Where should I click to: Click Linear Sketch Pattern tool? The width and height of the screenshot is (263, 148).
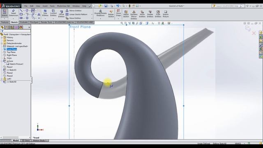(76, 14)
